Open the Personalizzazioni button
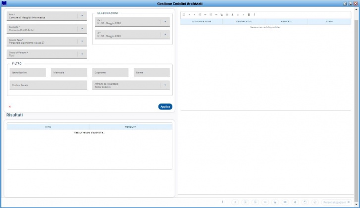This screenshot has height=208, width=360. click(x=336, y=202)
